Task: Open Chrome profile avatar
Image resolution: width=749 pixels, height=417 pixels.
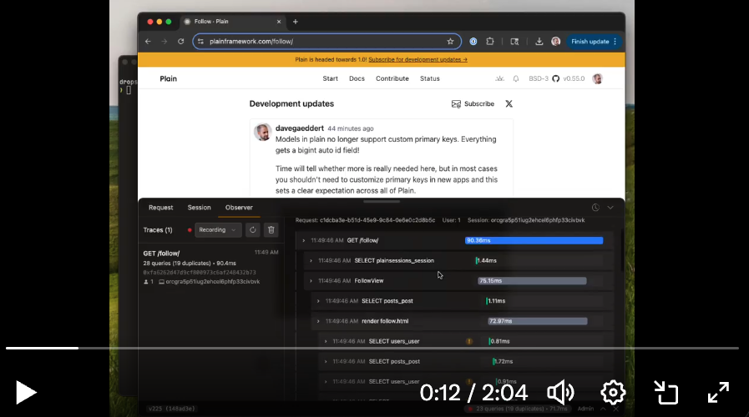Action: click(555, 42)
